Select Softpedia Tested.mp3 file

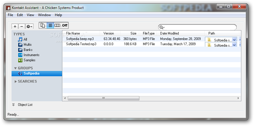point(81,44)
